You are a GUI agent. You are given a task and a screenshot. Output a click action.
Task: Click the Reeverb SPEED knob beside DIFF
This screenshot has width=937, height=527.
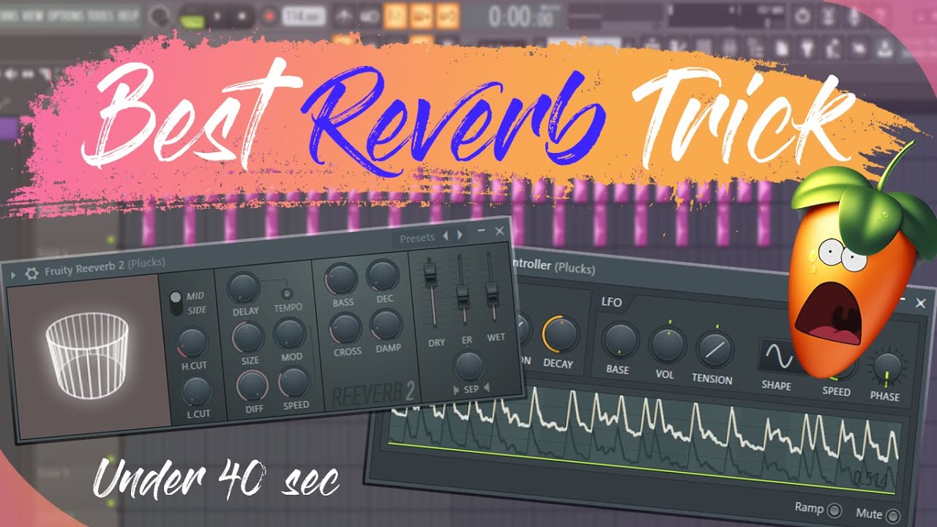[x=294, y=381]
